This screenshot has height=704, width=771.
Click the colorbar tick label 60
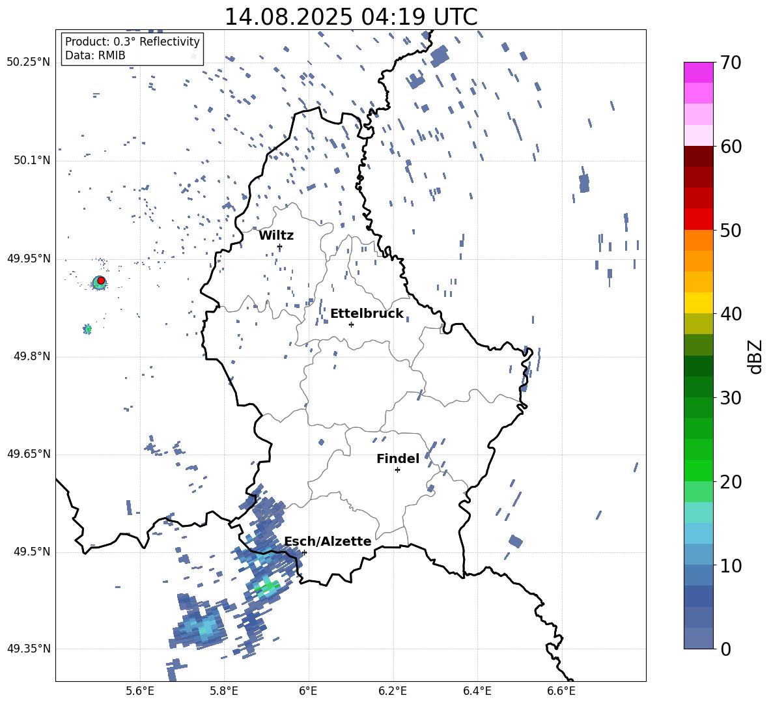(731, 147)
